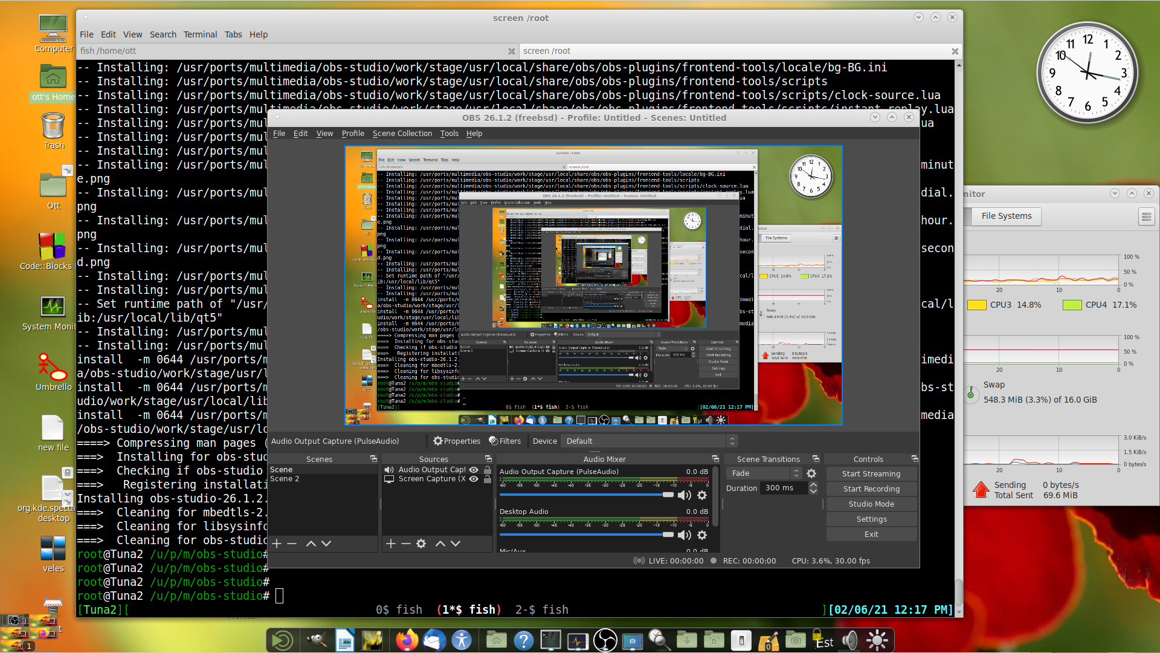
Task: Select Scene 2 in Scenes list
Action: coord(285,479)
